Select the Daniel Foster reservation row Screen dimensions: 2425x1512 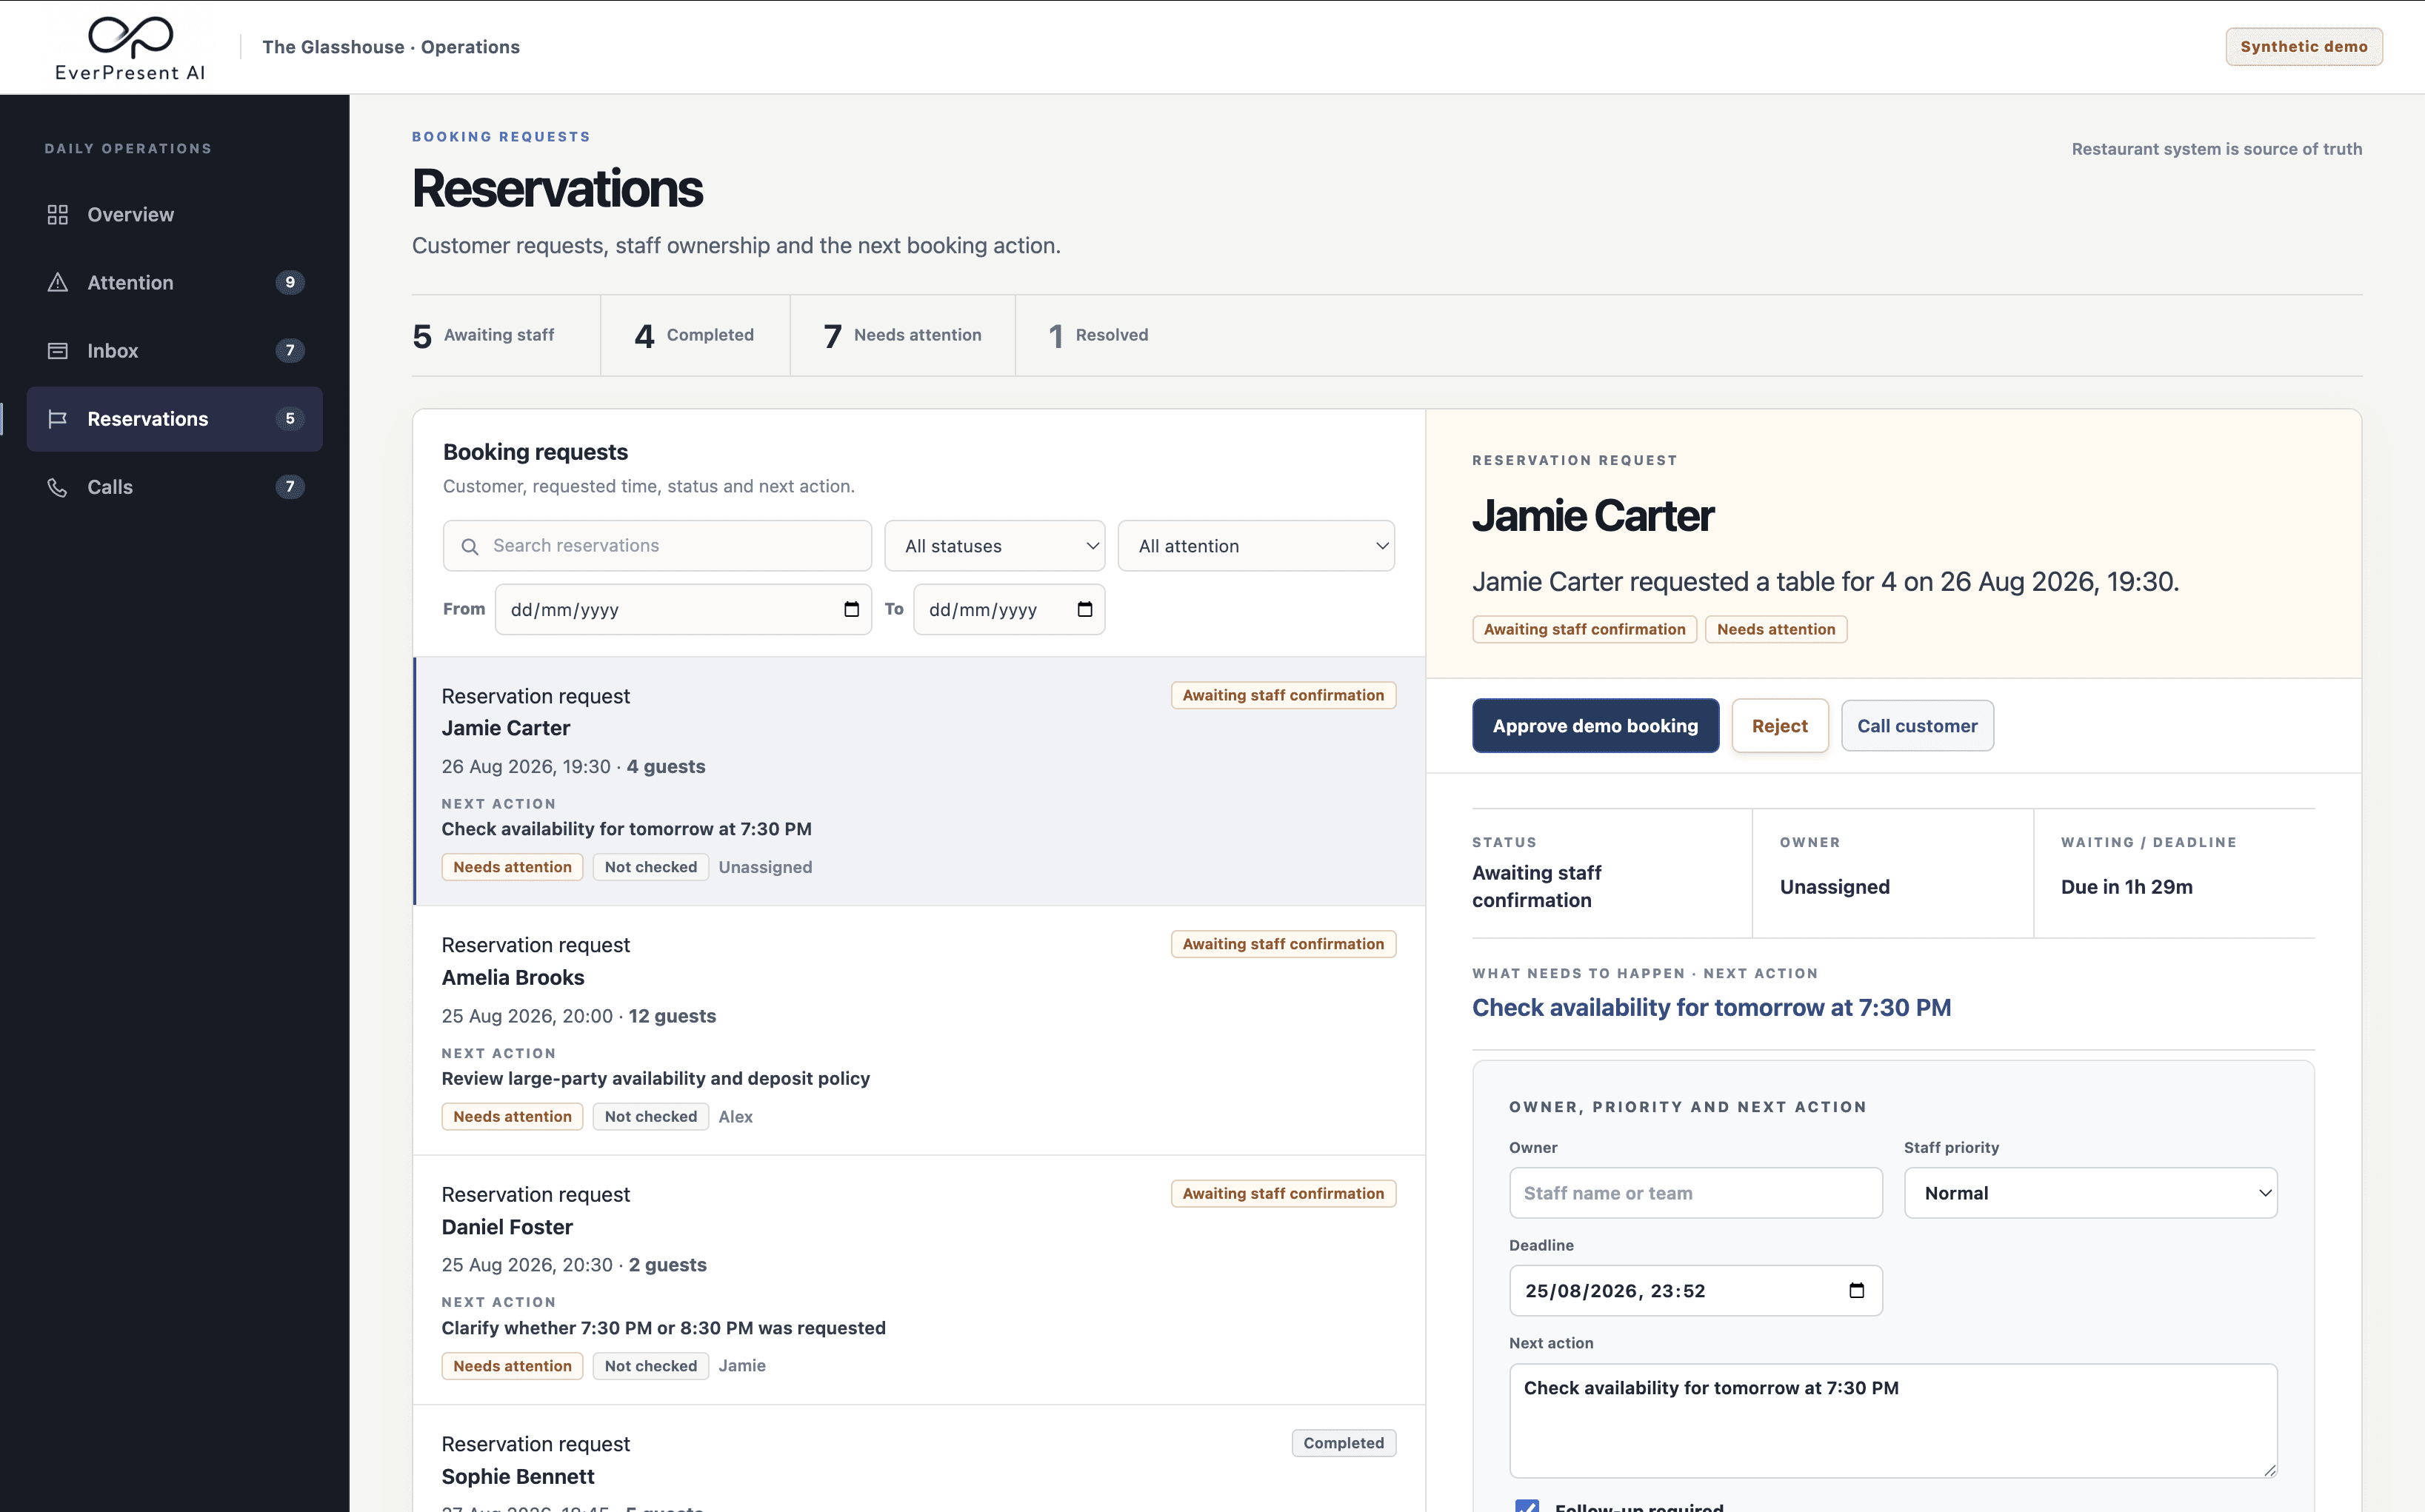(919, 1280)
